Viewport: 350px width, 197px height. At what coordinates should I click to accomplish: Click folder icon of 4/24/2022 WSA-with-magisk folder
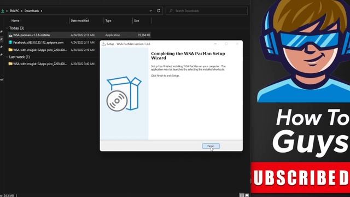point(10,50)
